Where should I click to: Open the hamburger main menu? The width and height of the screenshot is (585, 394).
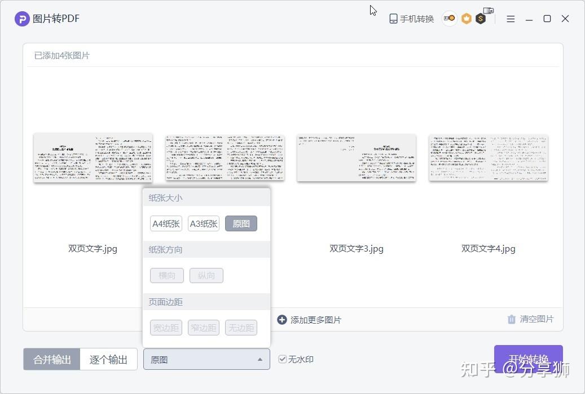[x=511, y=19]
